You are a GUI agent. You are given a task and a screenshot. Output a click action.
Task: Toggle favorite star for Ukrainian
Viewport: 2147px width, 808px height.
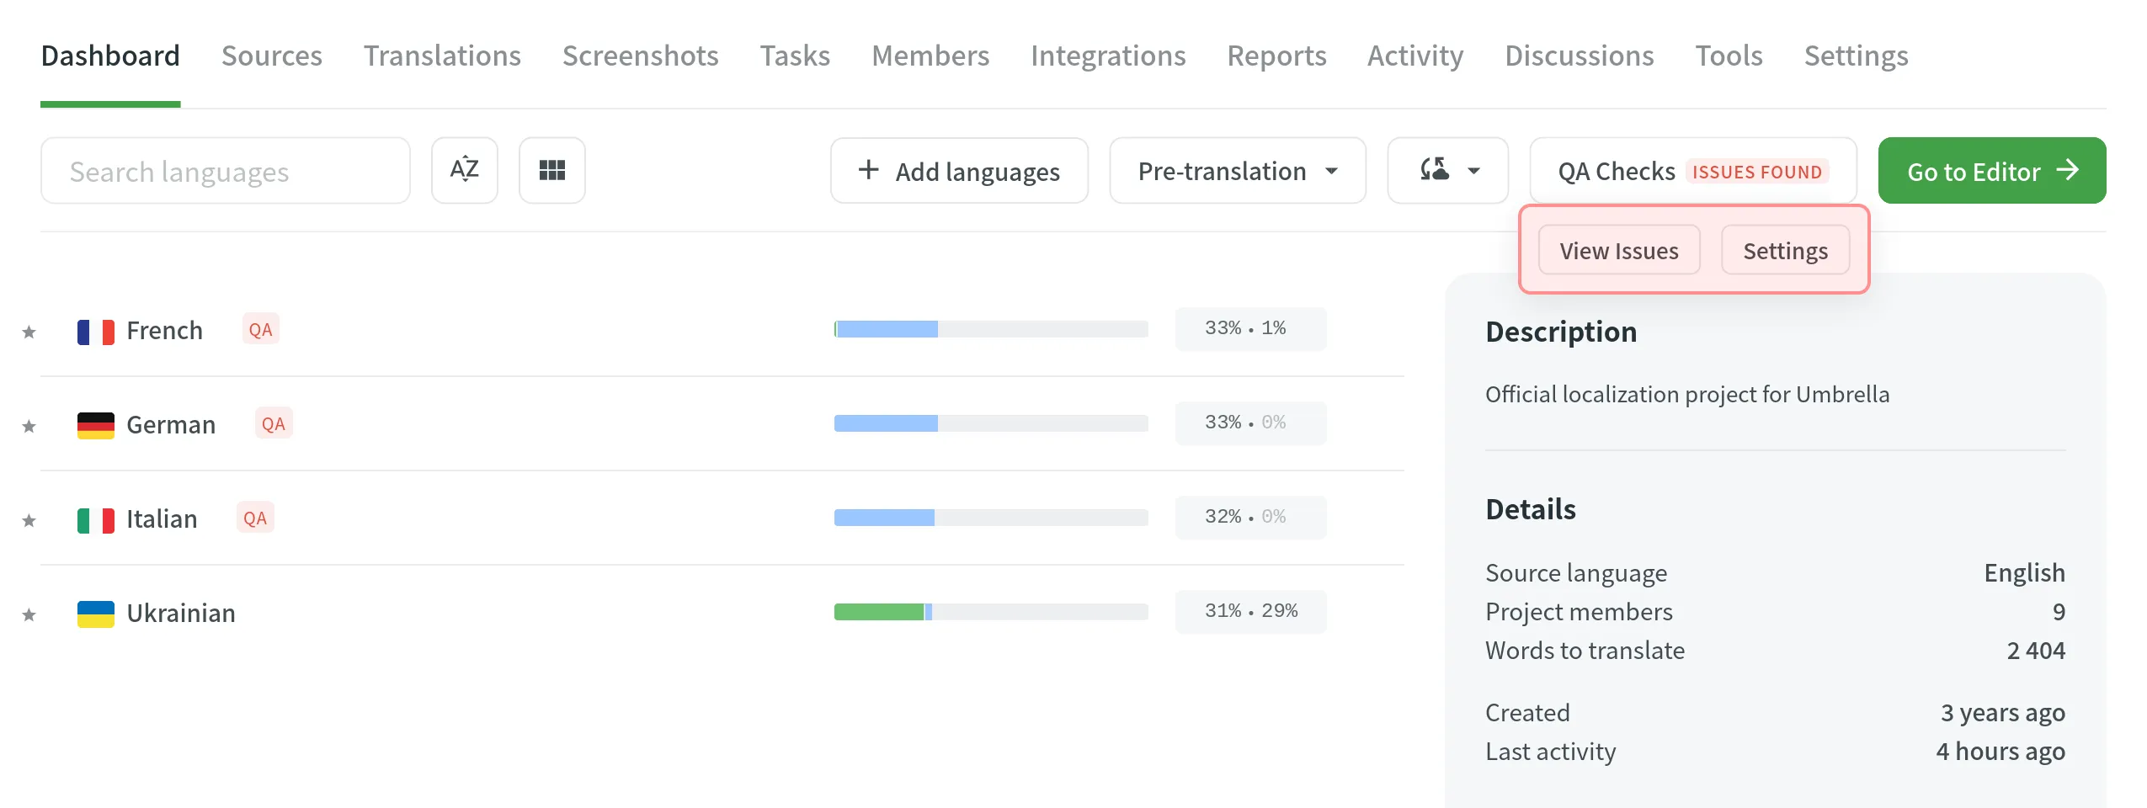pos(29,615)
